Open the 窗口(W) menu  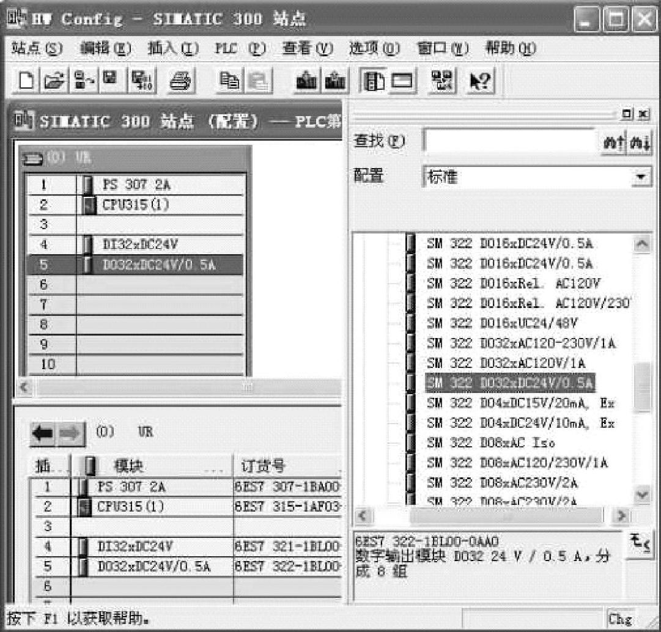[x=443, y=48]
